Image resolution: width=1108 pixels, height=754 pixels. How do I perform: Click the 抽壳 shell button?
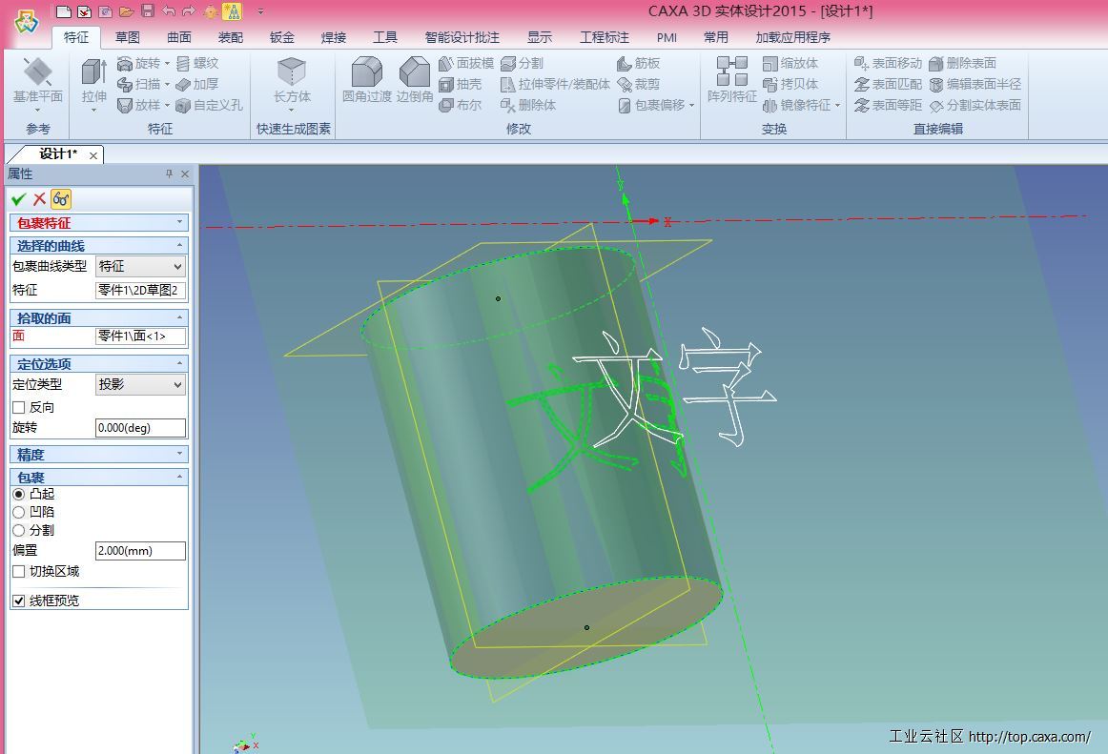click(x=461, y=84)
